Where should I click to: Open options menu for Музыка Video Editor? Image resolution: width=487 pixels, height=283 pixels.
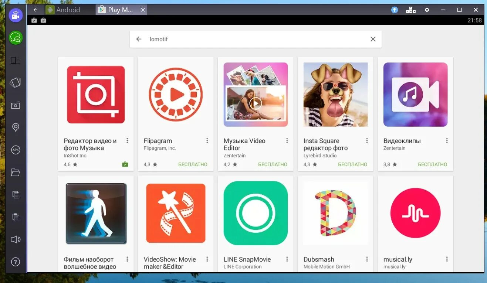pos(287,141)
